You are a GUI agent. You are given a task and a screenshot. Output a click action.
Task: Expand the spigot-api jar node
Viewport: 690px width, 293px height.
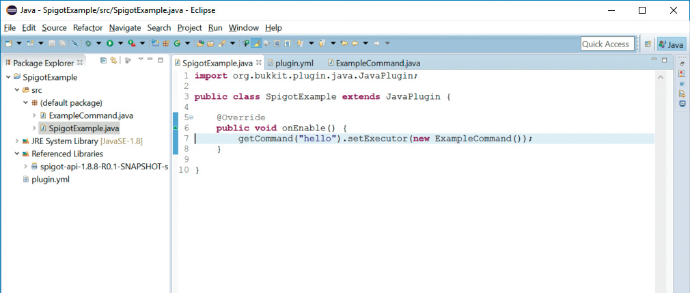[25, 167]
